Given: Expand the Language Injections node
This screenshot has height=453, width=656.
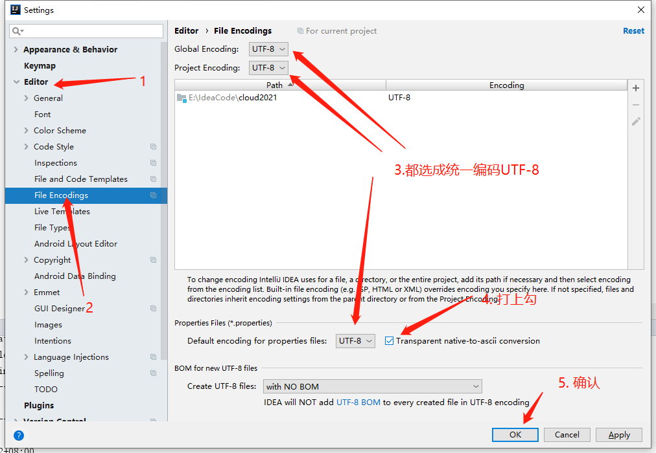Looking at the screenshot, I should coord(26,357).
